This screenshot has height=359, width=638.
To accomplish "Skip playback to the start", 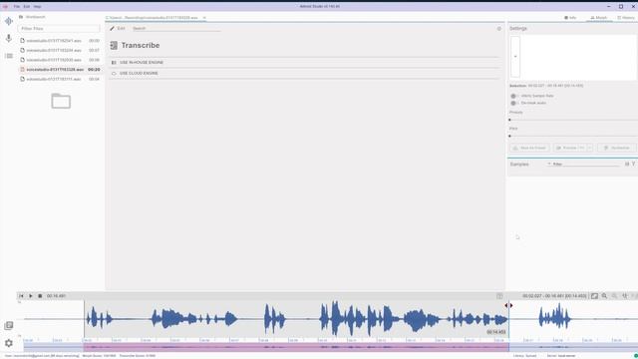I will [21, 296].
